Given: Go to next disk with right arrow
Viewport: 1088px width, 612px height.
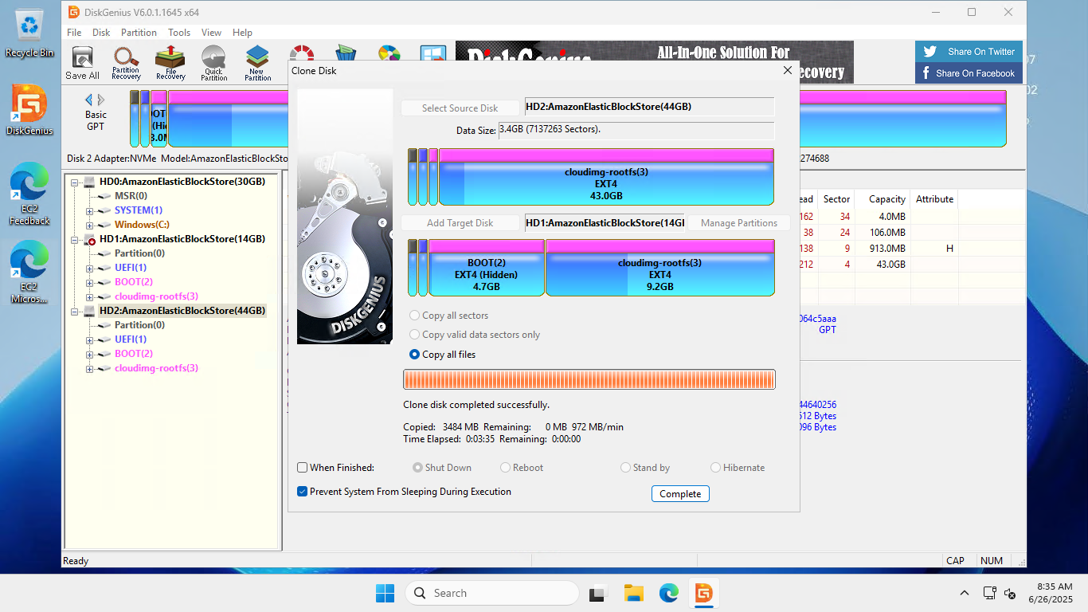Looking at the screenshot, I should (100, 100).
